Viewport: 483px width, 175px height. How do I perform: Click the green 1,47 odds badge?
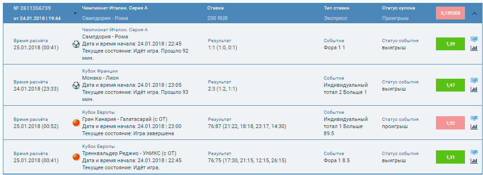coord(450,85)
